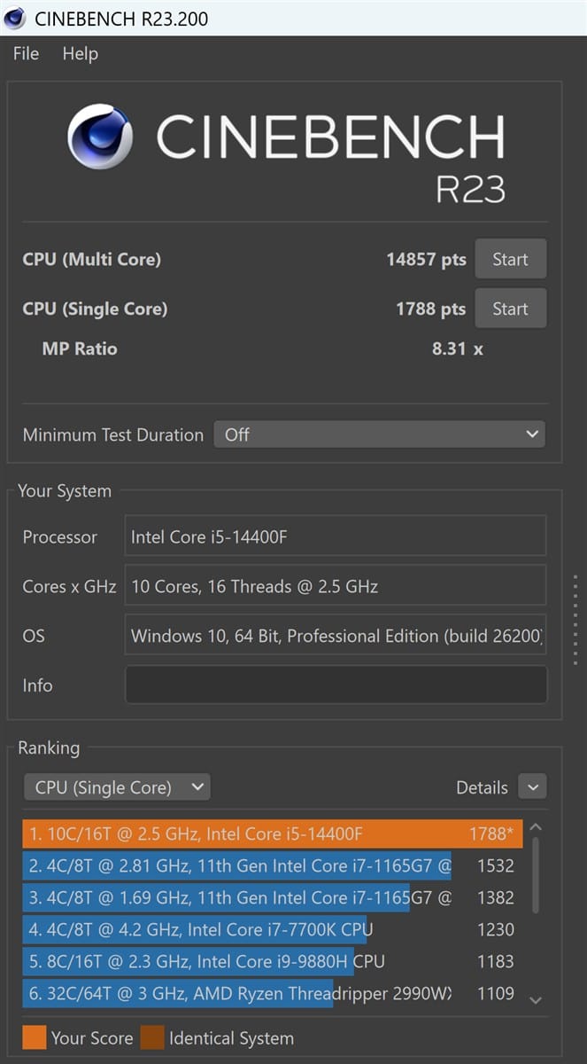The image size is (587, 1064).
Task: Click the Cores x GHz field
Action: coord(336,586)
